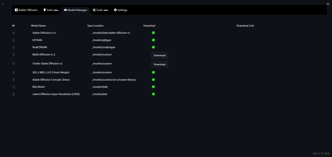Download the Waifu Diffusion v1.2 model
This screenshot has height=157, width=332.
coord(160,56)
